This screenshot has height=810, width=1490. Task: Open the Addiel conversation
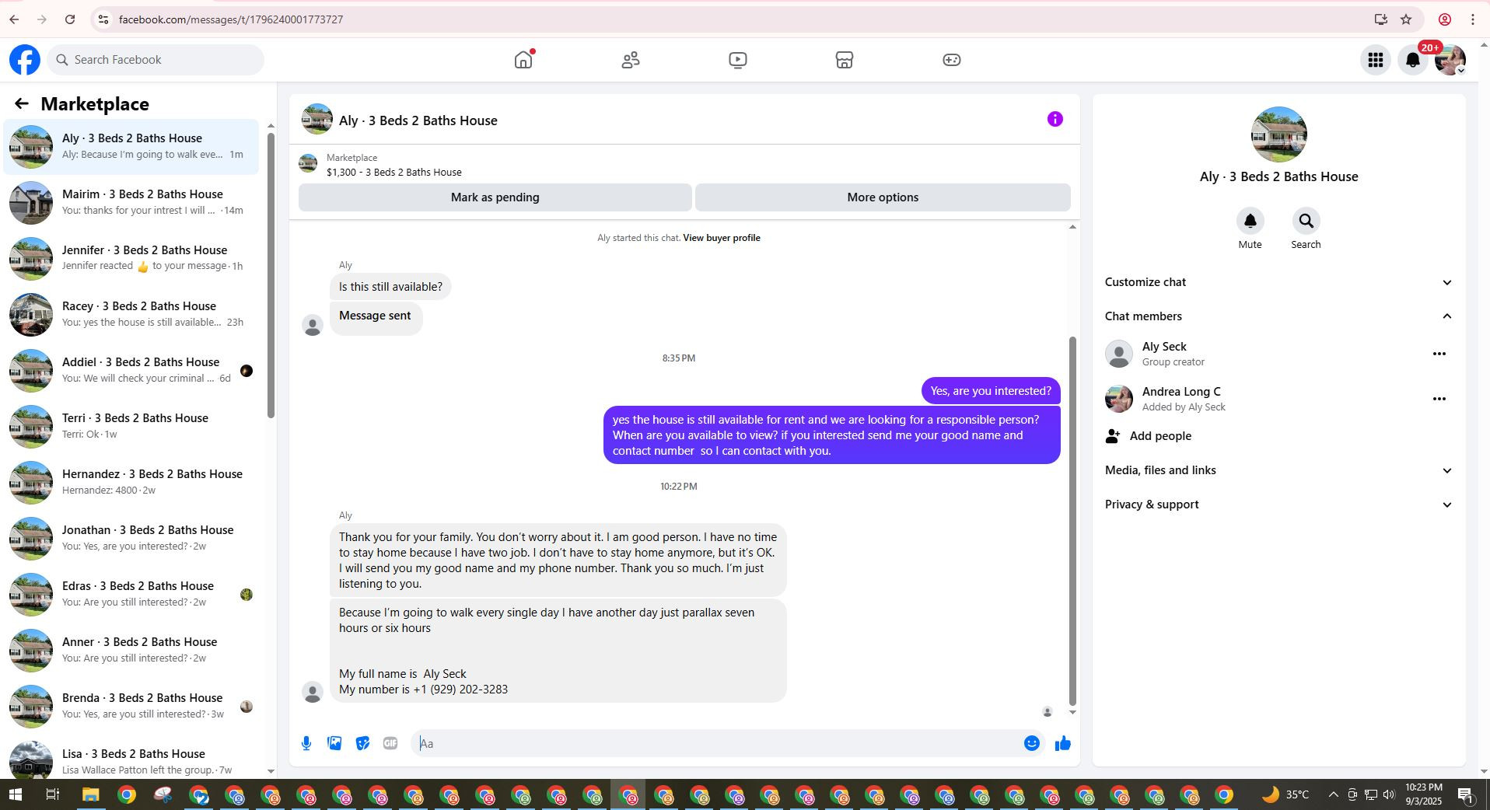click(131, 370)
